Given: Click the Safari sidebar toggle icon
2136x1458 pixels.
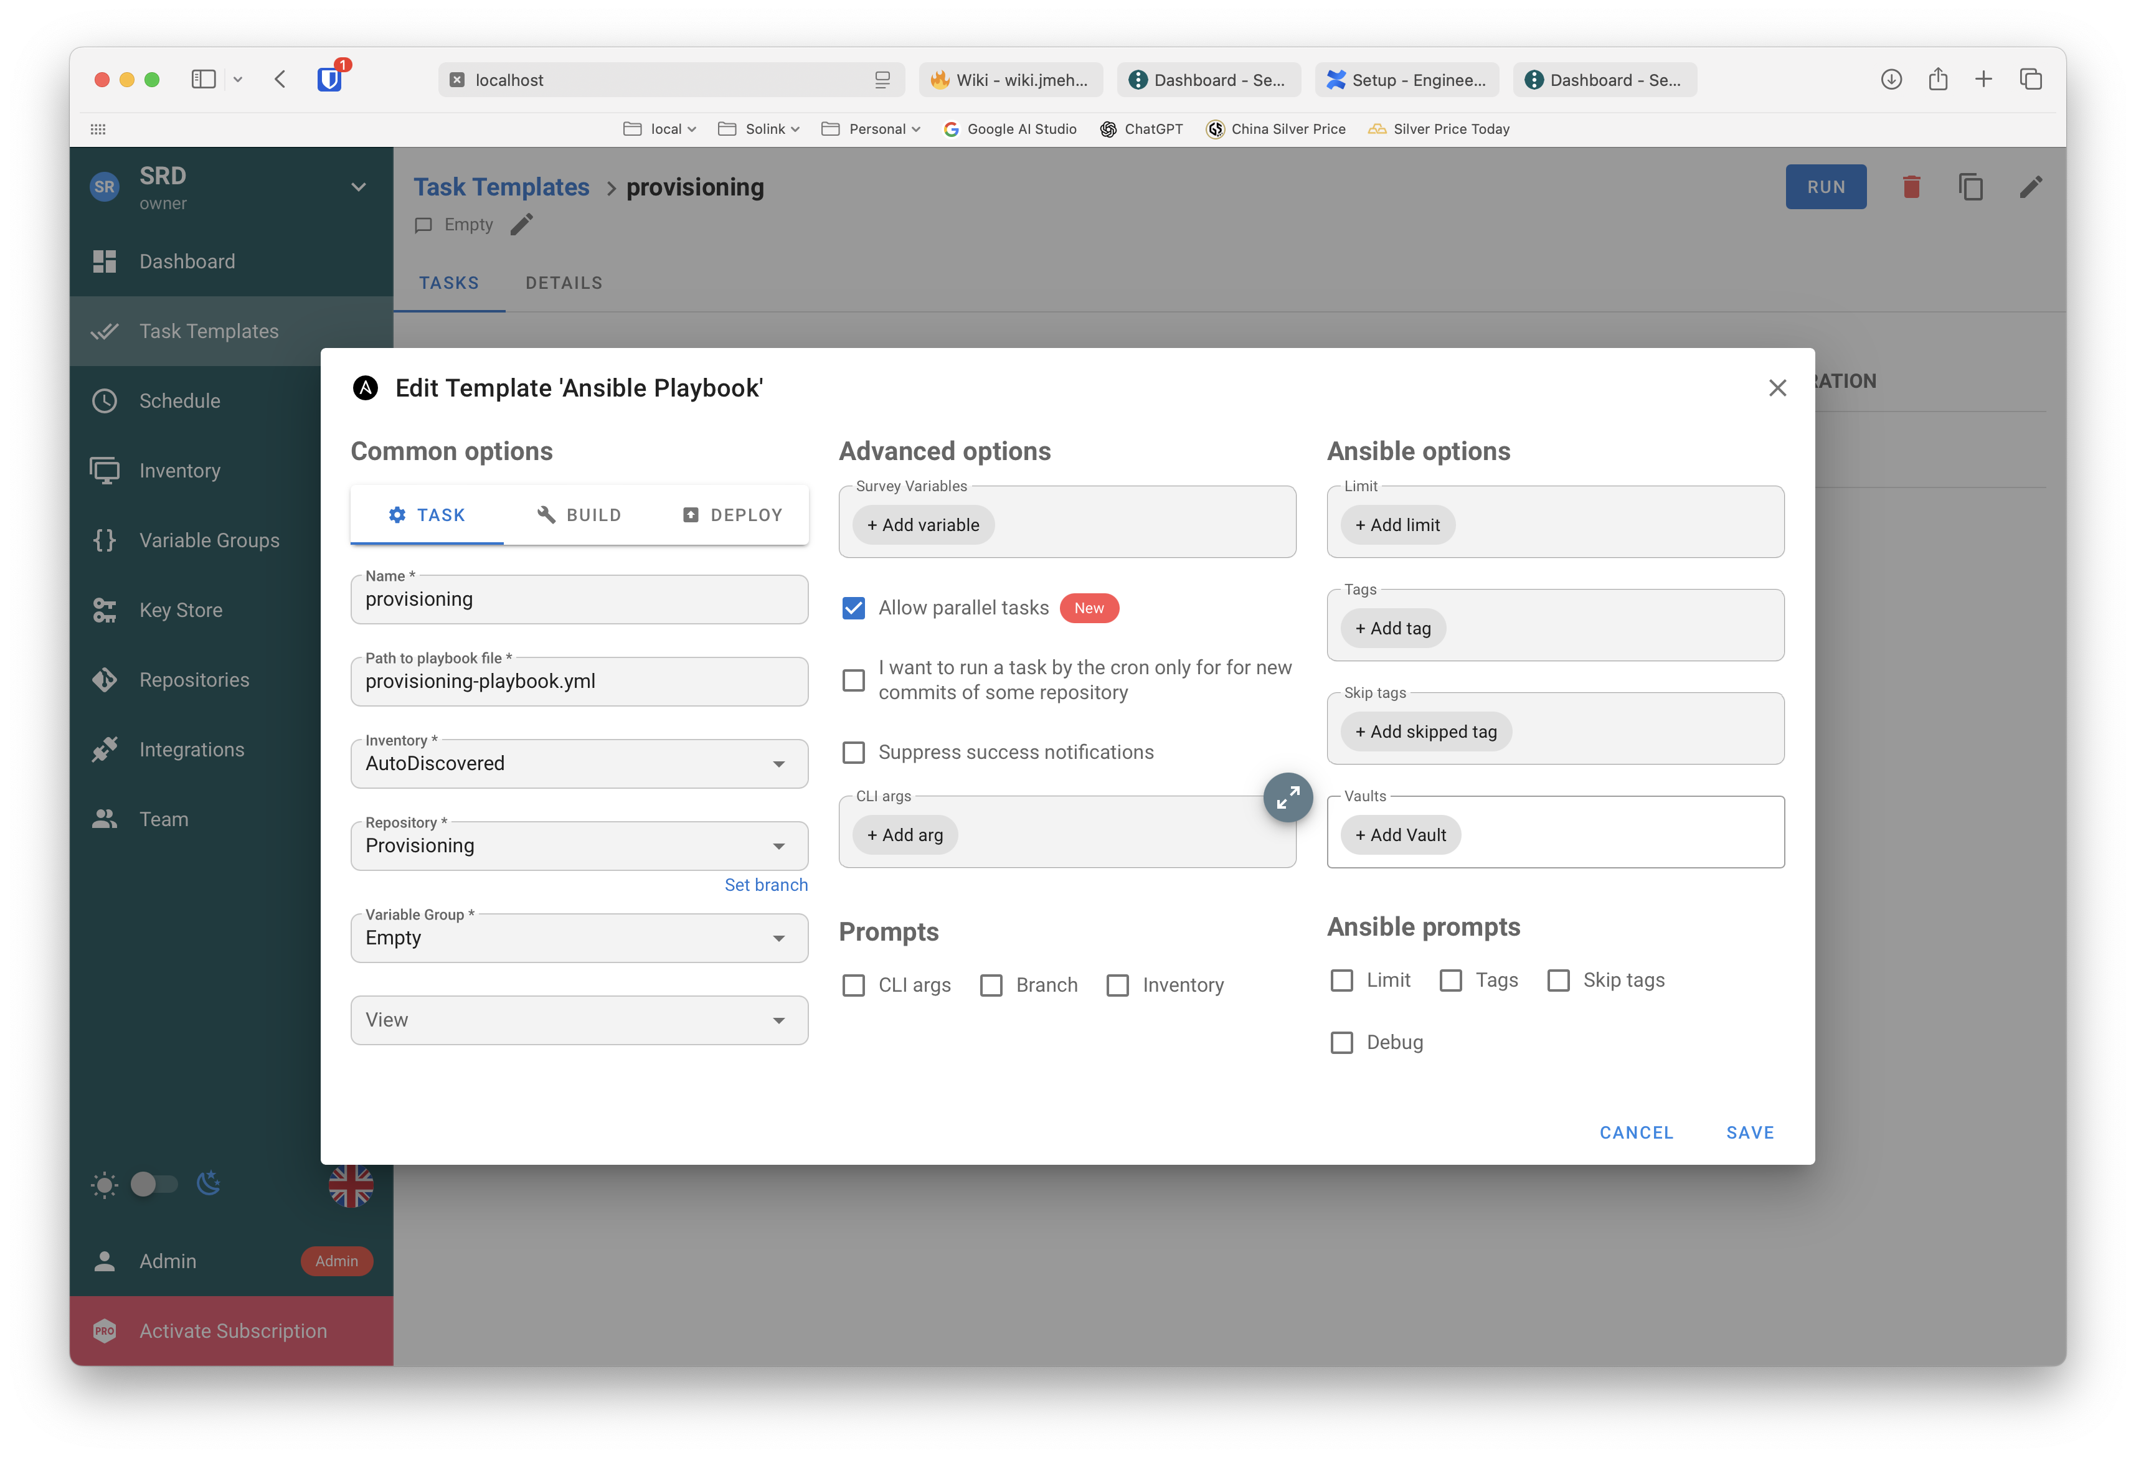Looking at the screenshot, I should pyautogui.click(x=203, y=80).
